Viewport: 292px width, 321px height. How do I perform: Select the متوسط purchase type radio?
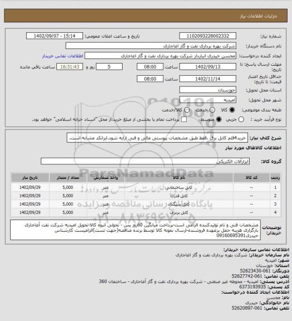point(219,119)
